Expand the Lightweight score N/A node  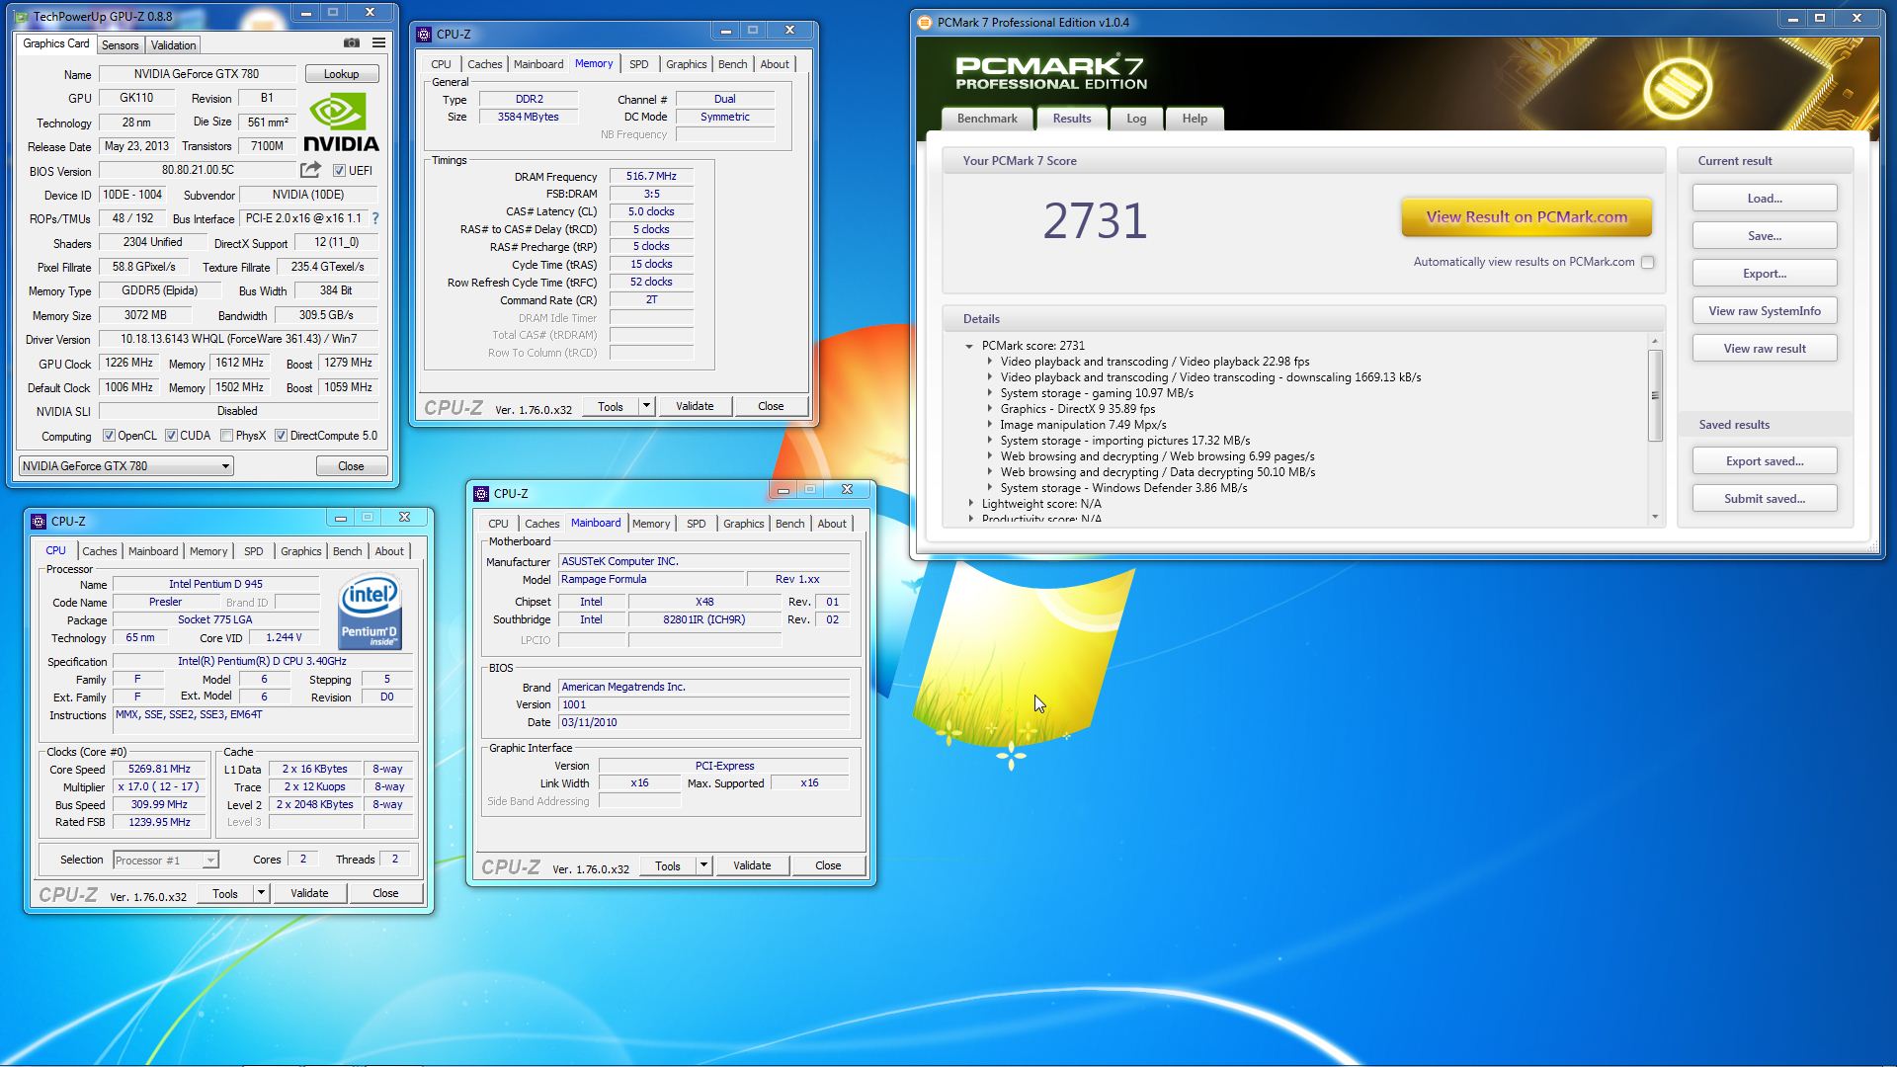[971, 504]
